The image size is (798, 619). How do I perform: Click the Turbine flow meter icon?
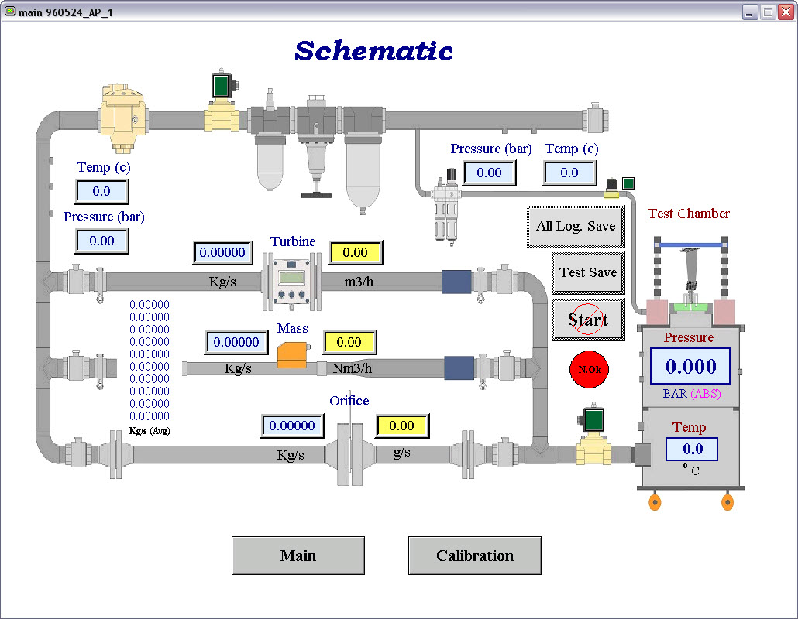pyautogui.click(x=292, y=280)
